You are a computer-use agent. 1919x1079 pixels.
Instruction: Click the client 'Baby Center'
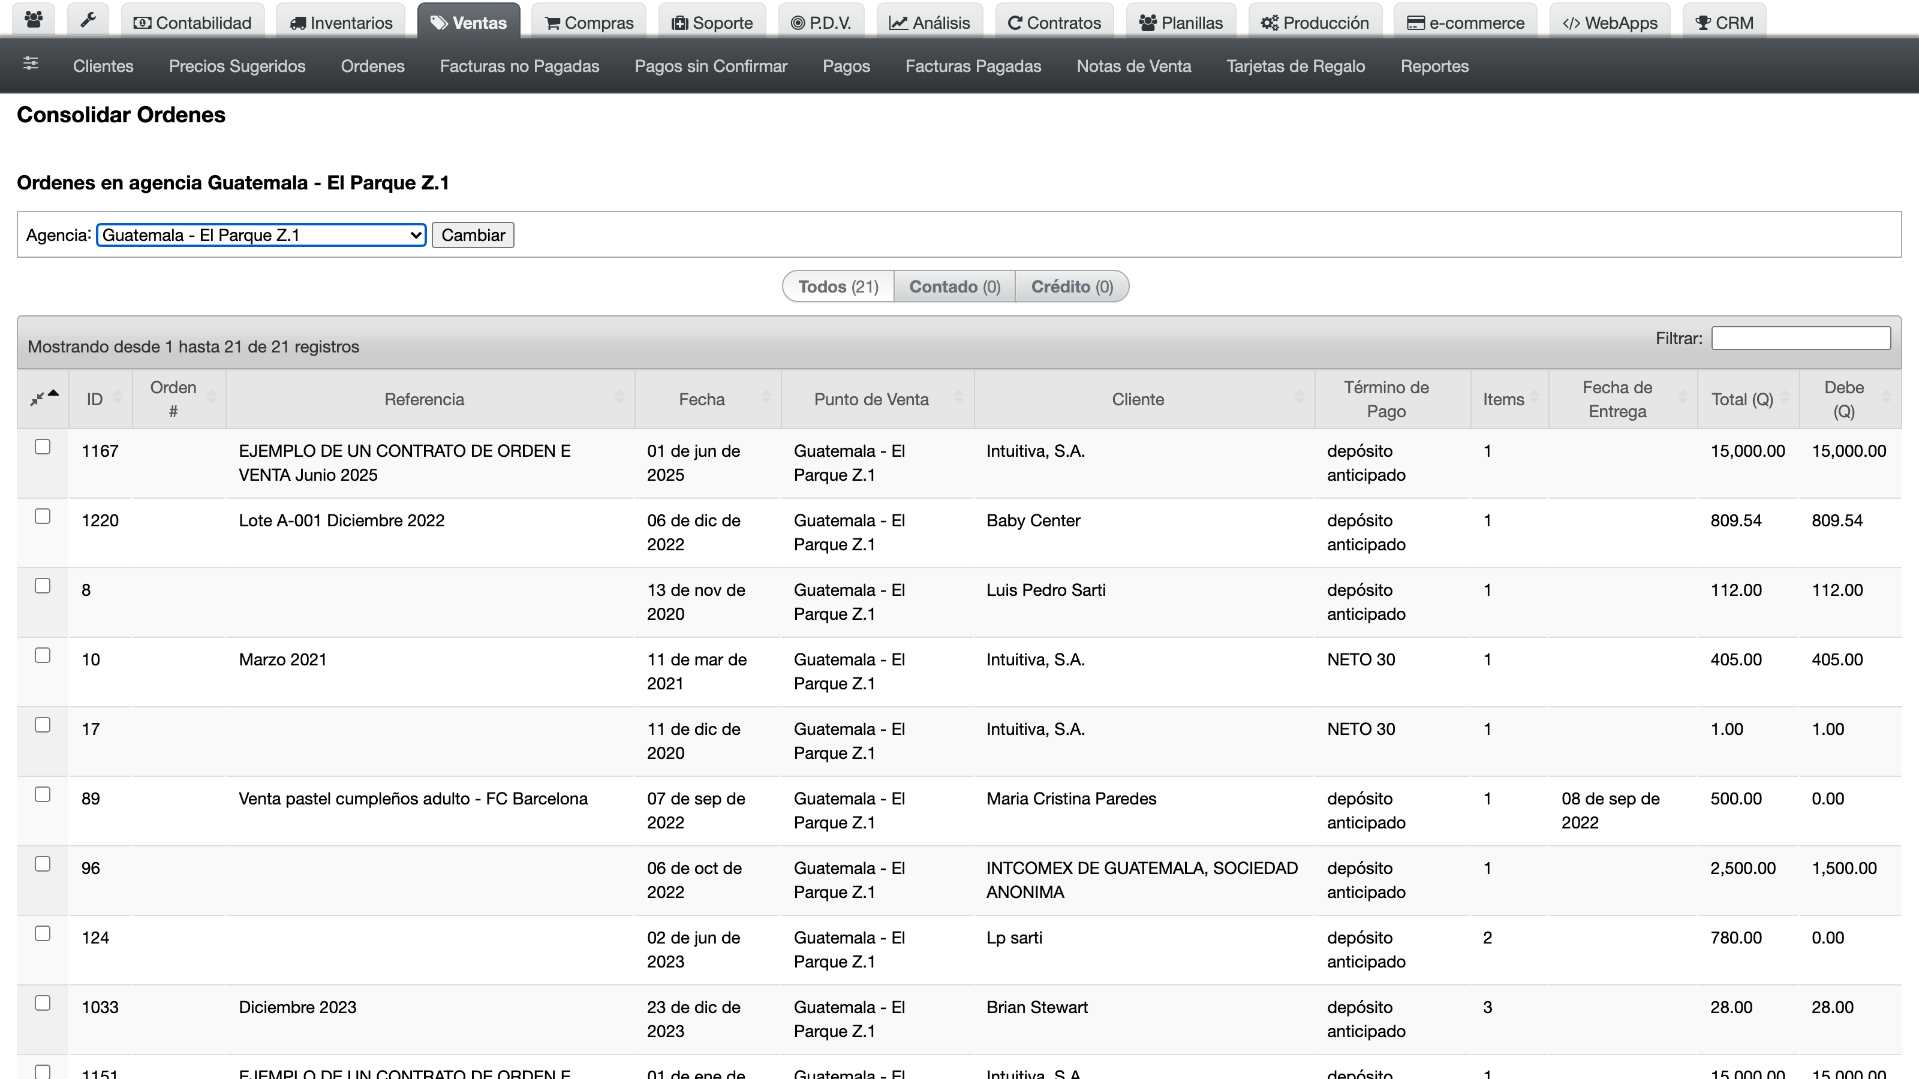pos(1033,520)
